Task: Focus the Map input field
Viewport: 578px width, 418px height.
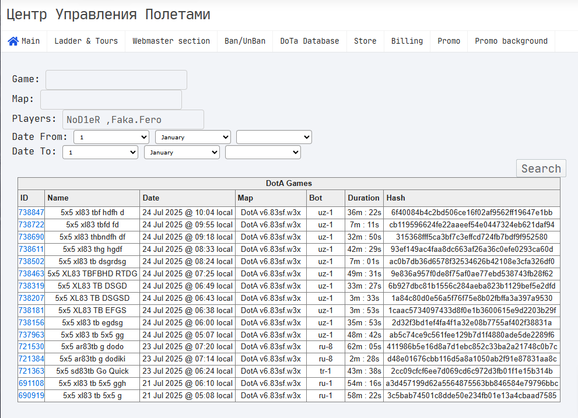Action: pos(111,100)
